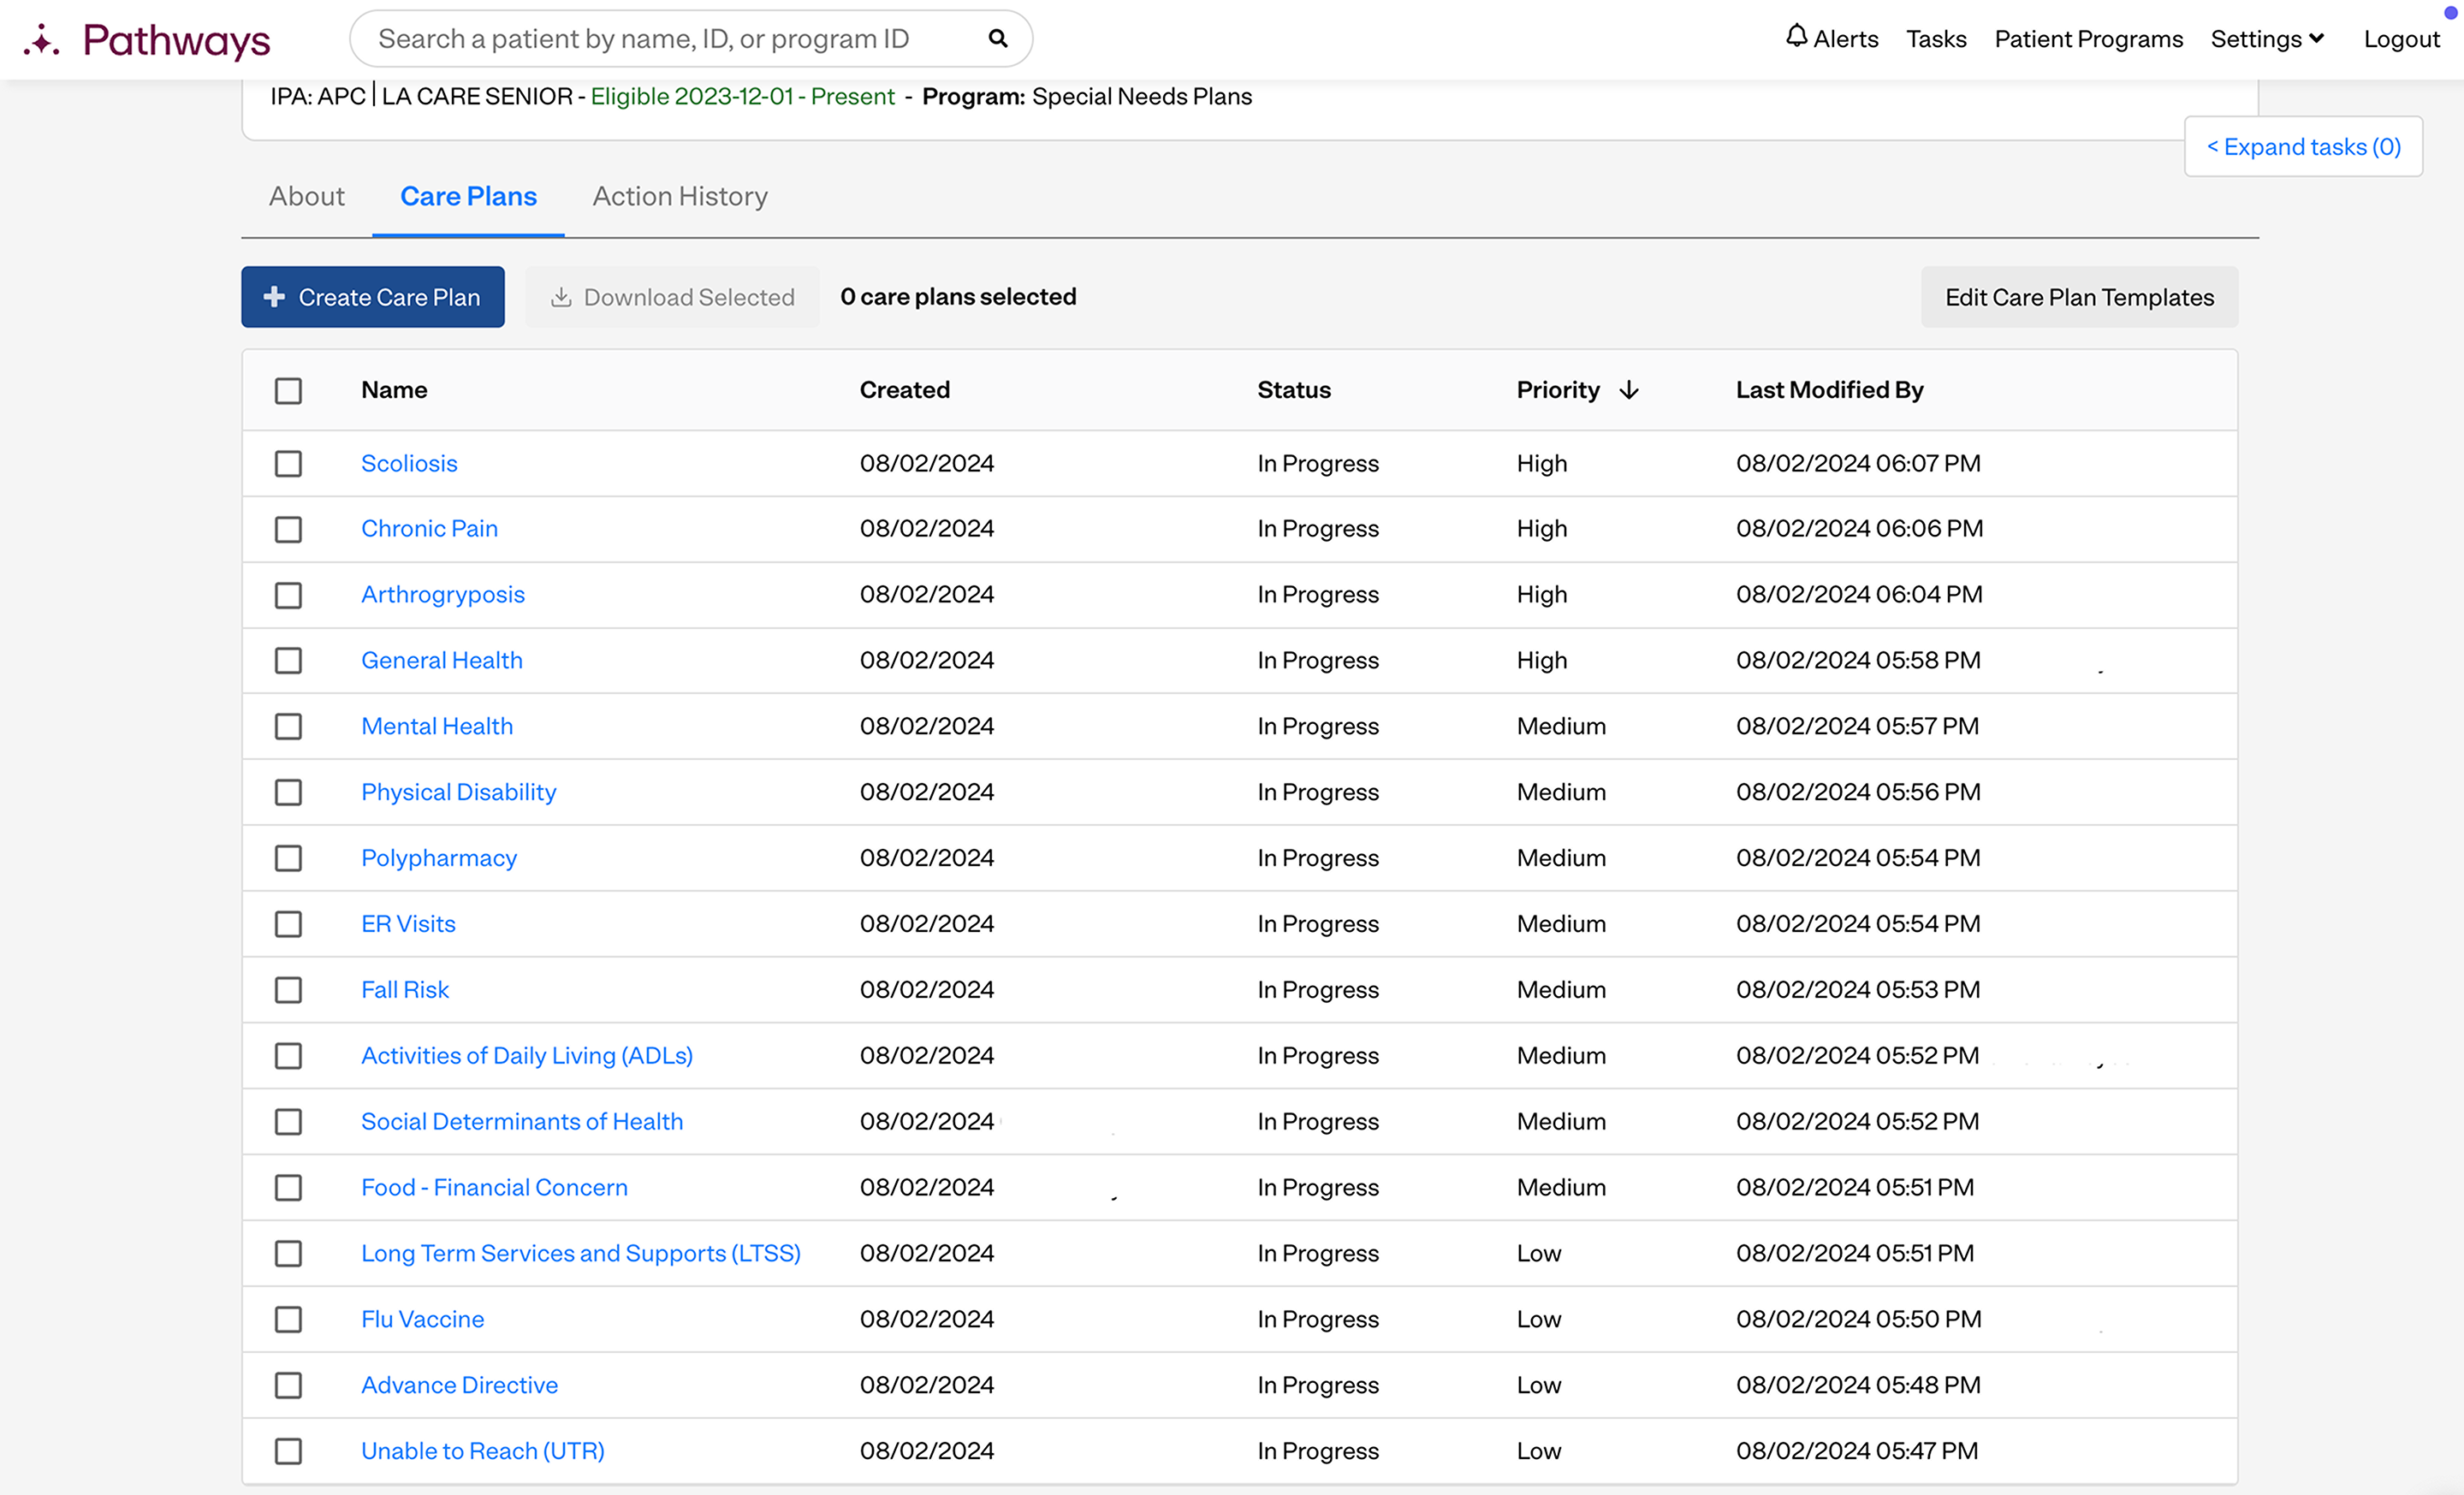Check the Scoliosis row checkbox

point(288,463)
